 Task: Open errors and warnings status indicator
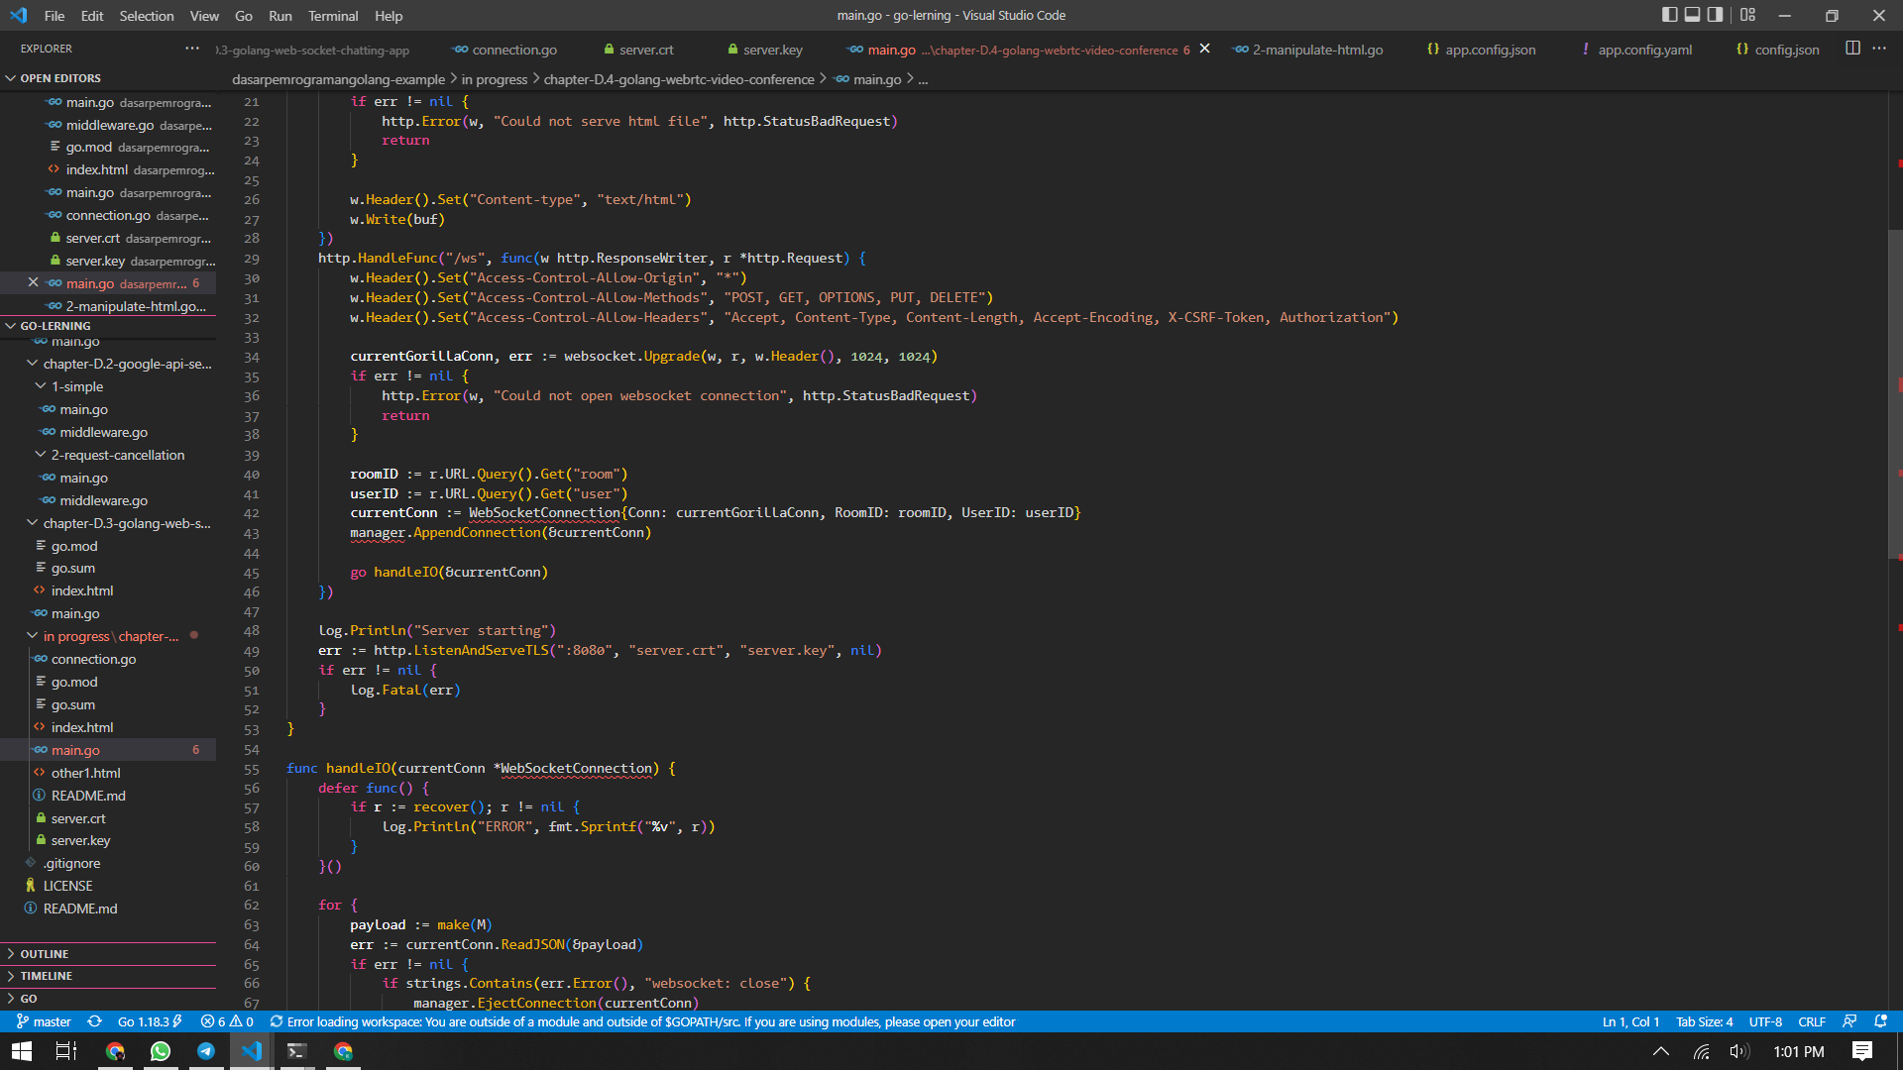coord(227,1021)
